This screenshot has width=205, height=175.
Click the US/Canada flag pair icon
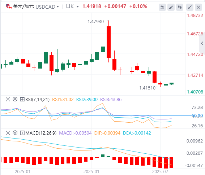(9, 6)
